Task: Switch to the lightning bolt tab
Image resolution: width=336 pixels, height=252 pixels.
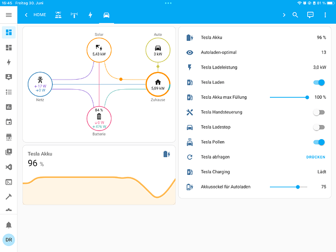Action: 90,15
